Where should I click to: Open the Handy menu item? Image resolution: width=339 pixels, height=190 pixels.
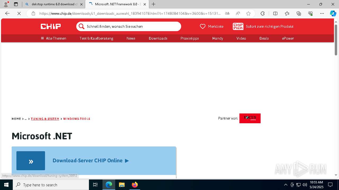point(218,38)
